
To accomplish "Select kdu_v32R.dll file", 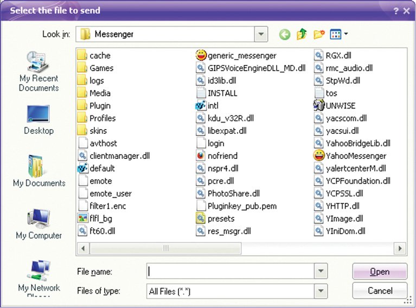I will [x=225, y=118].
